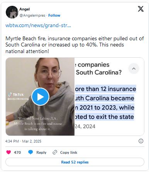The image size is (149, 172).
Task: Click the X logo icon
Action: tap(141, 9)
